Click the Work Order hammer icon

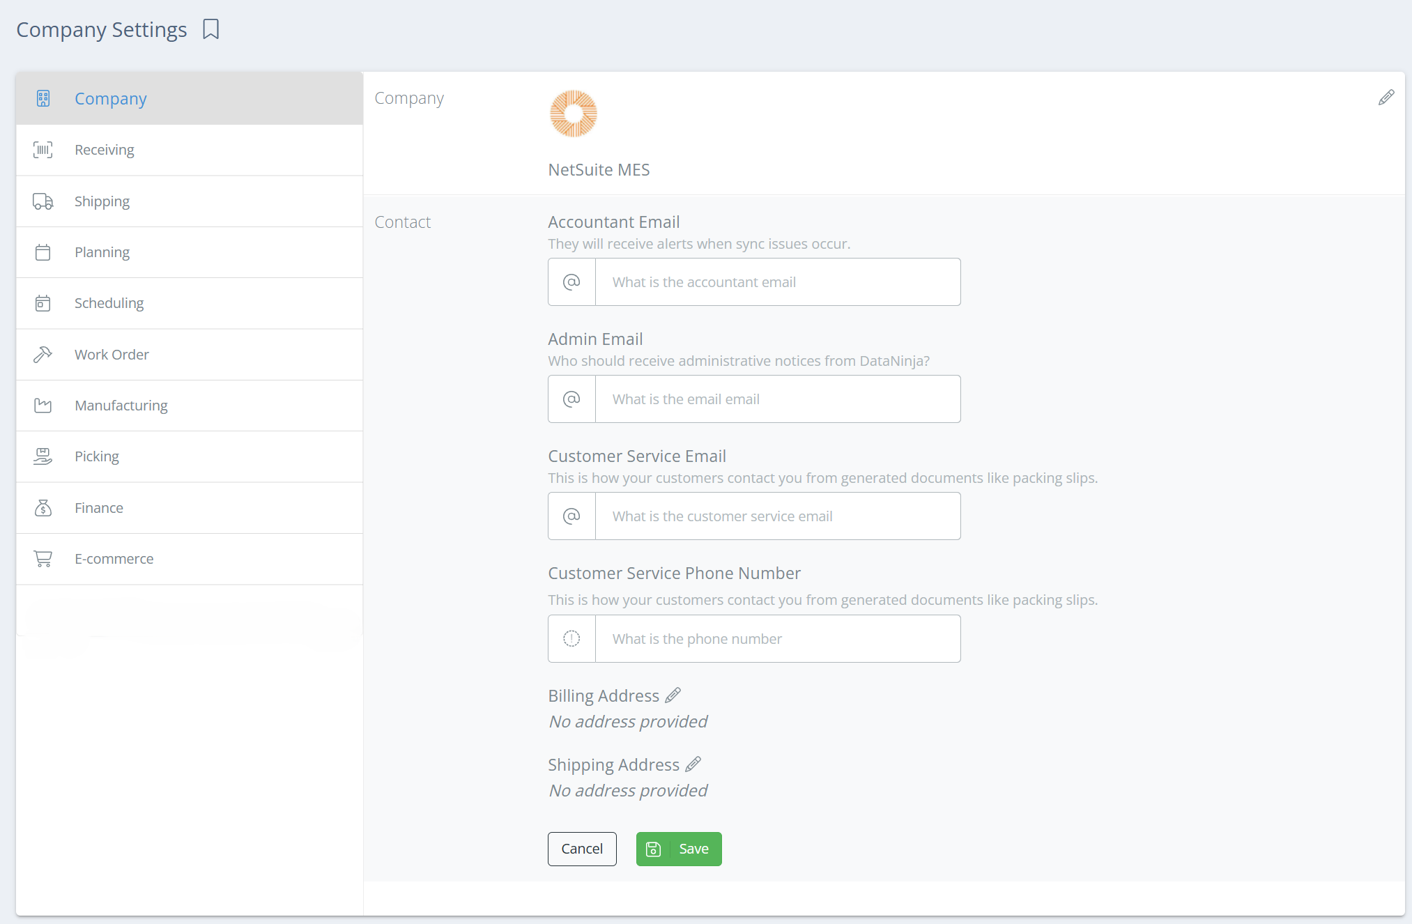43,355
